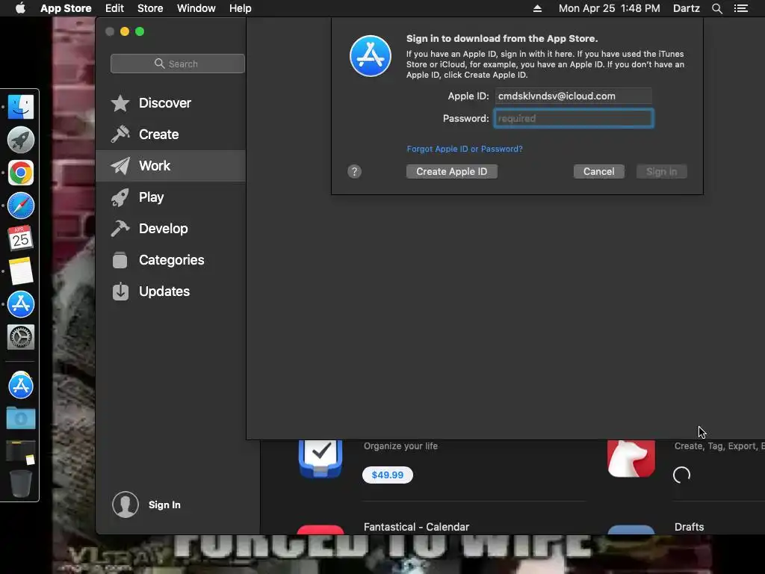Open the Trash in the Dock
The width and height of the screenshot is (765, 574).
point(20,484)
